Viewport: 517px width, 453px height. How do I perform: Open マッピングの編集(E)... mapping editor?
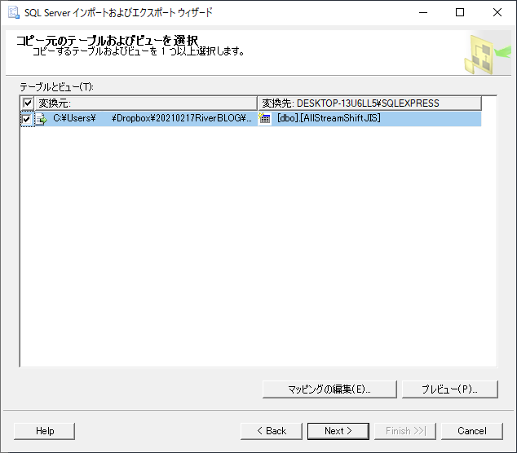[329, 389]
